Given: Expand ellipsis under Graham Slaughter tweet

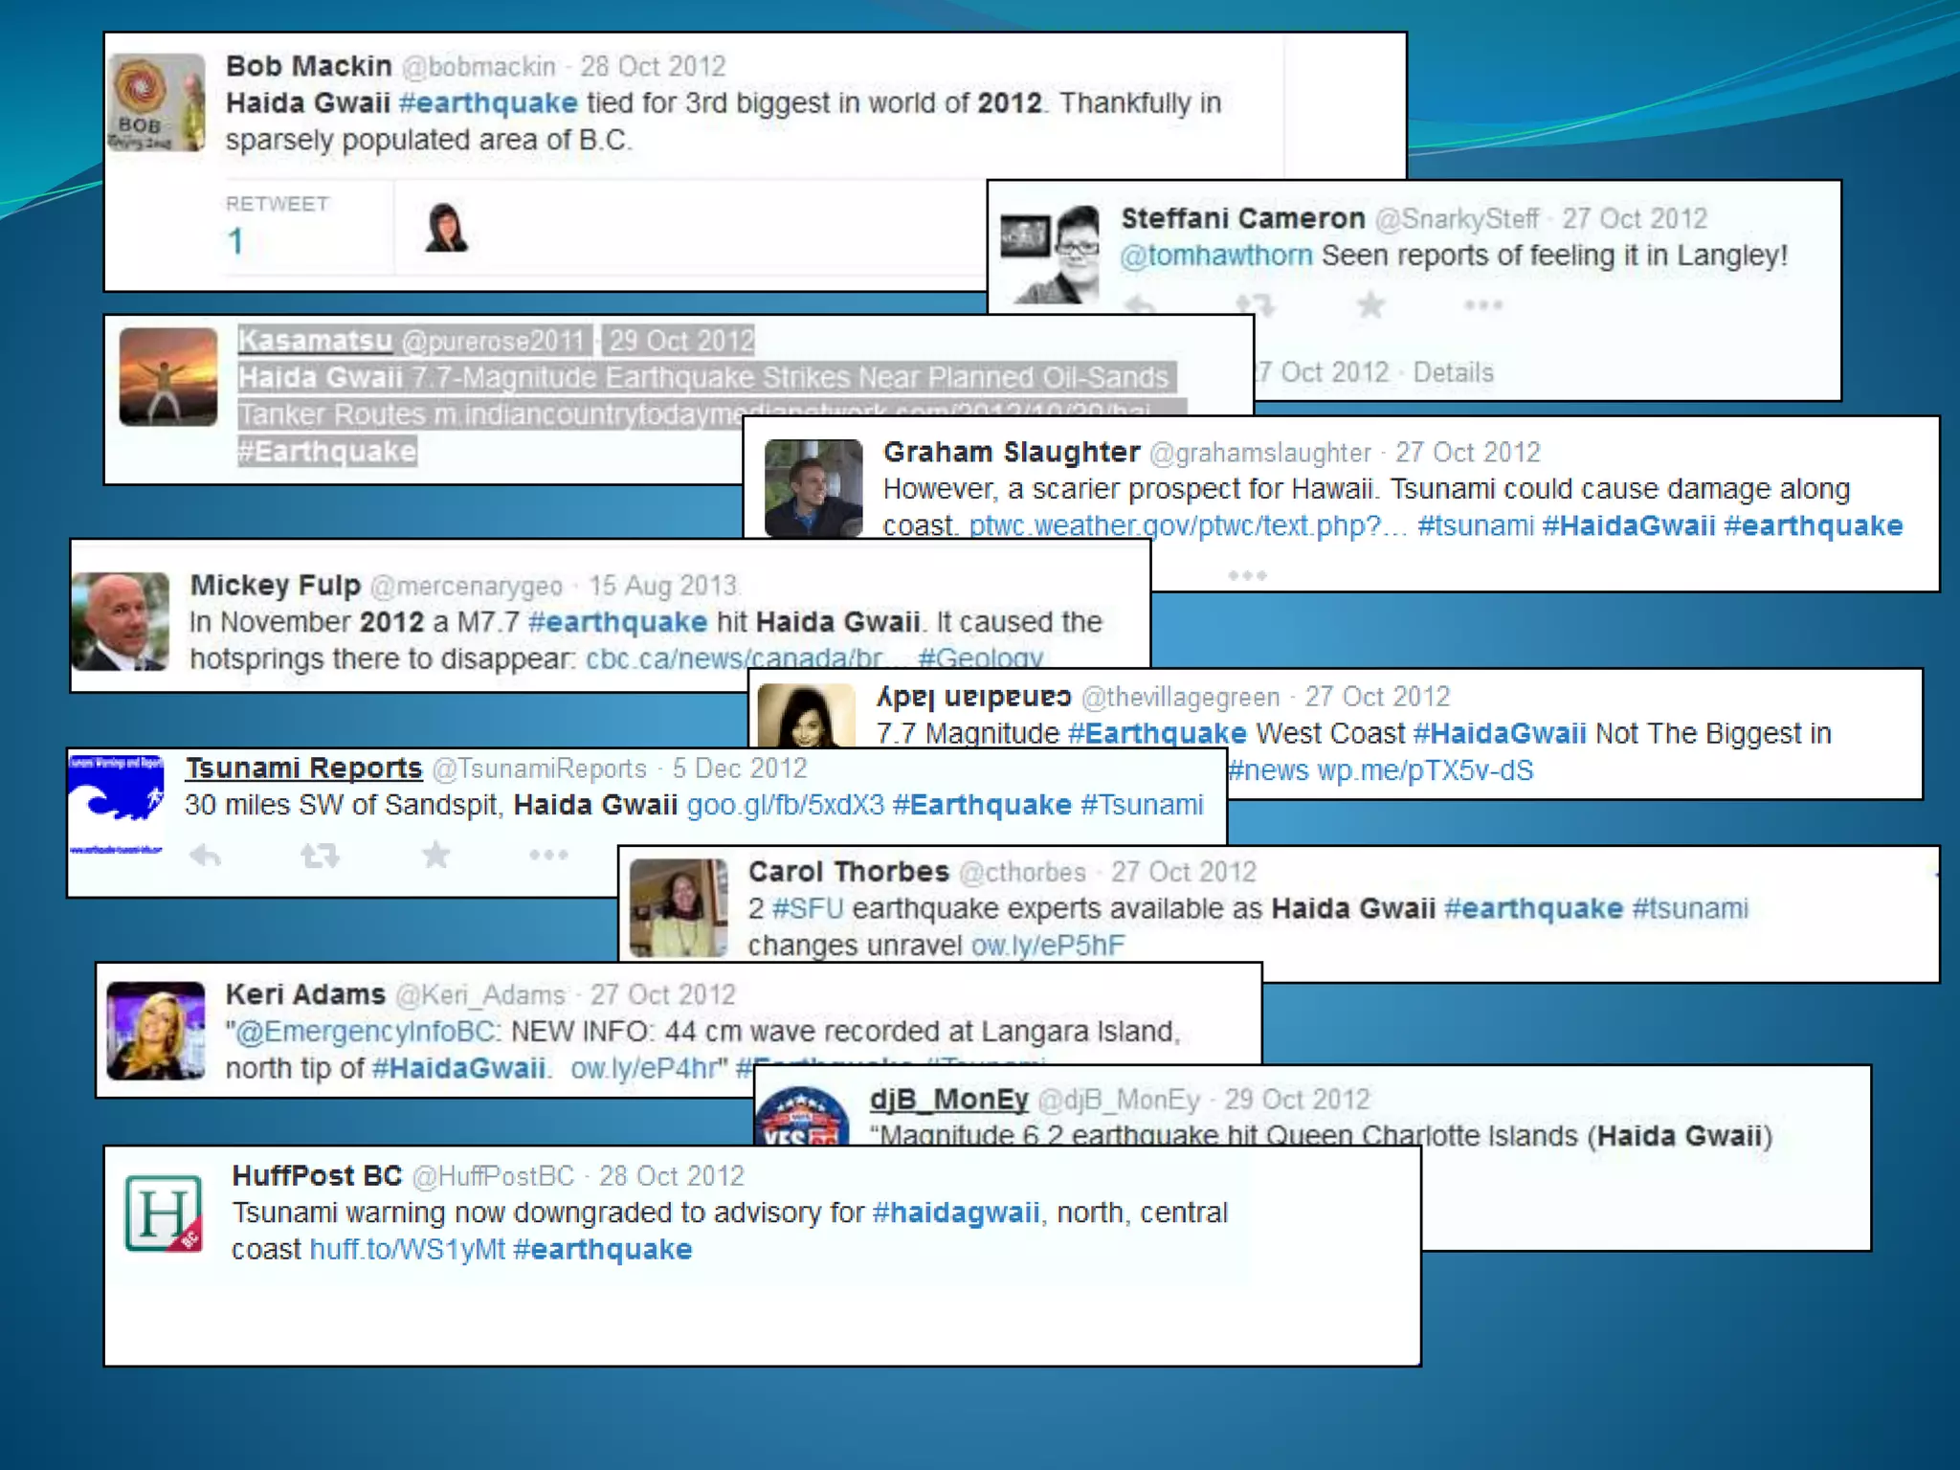Looking at the screenshot, I should coord(1247,575).
